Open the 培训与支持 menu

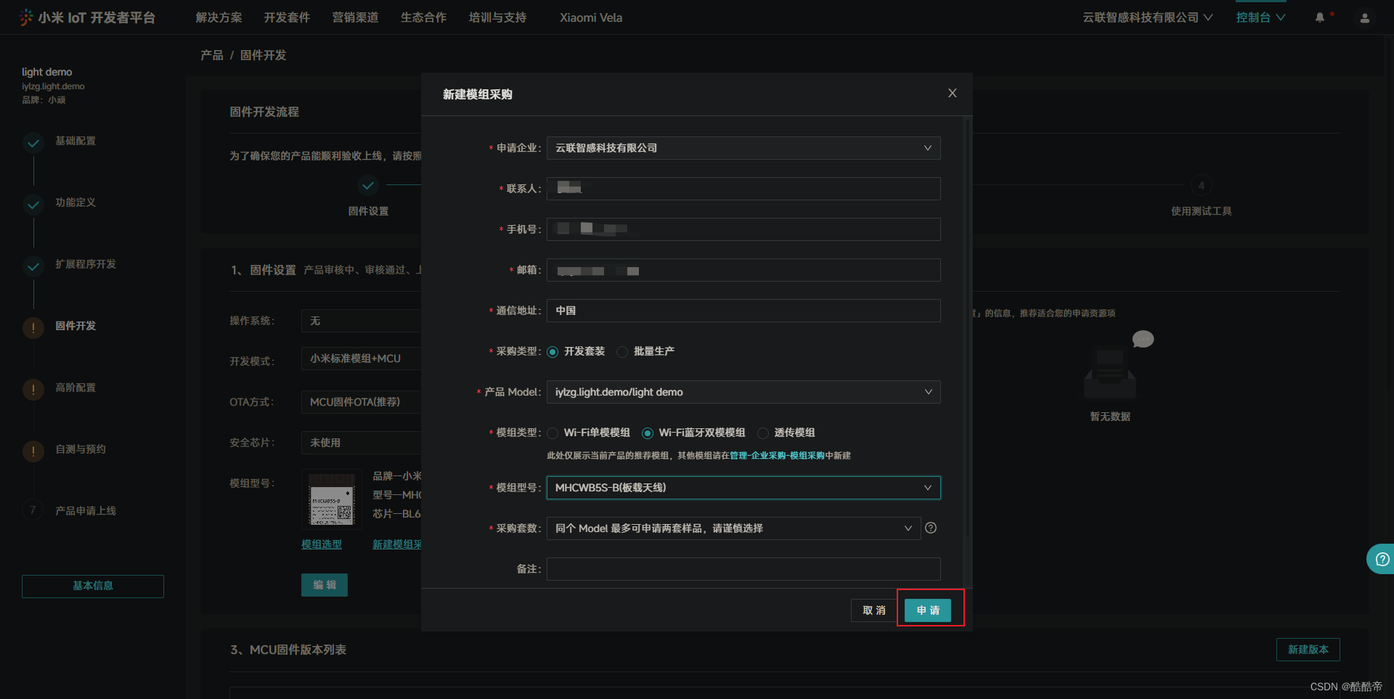[x=498, y=17]
